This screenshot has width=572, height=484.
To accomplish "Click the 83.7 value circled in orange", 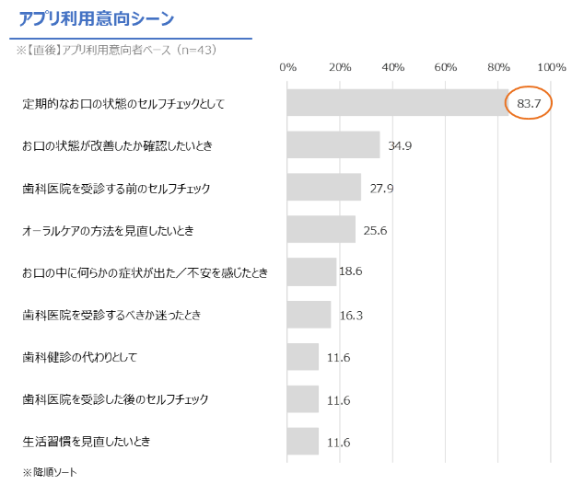I will tap(529, 103).
